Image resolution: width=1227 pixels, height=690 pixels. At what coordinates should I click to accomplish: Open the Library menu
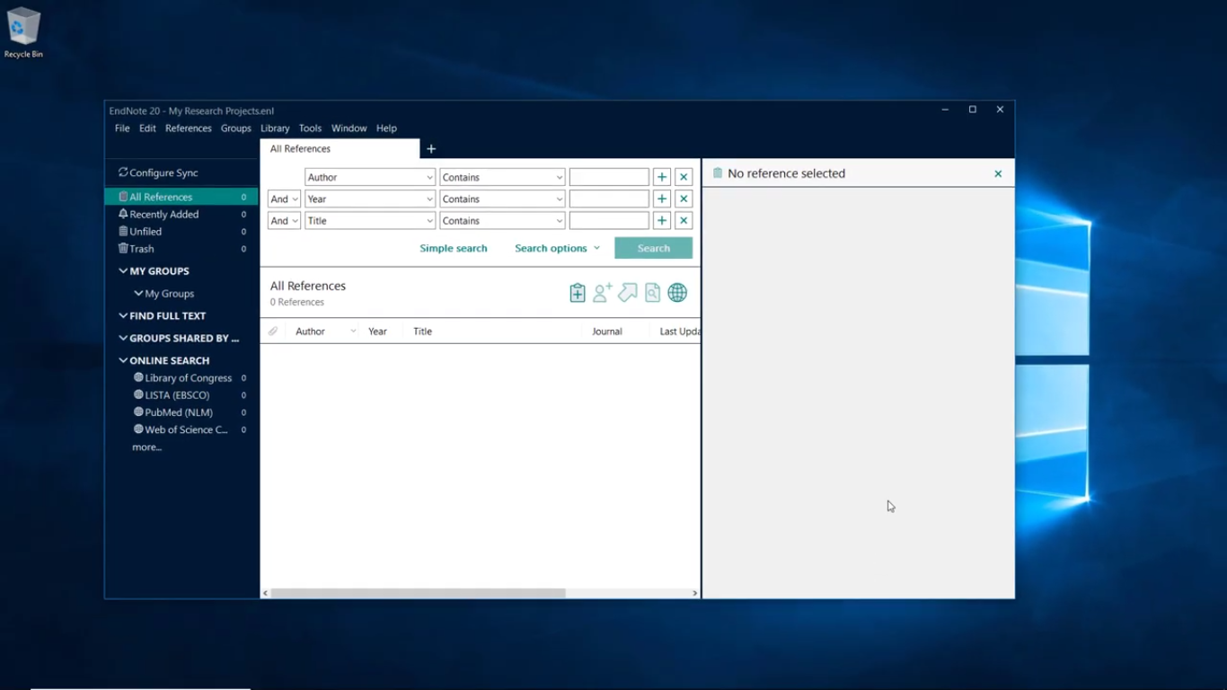pos(275,128)
